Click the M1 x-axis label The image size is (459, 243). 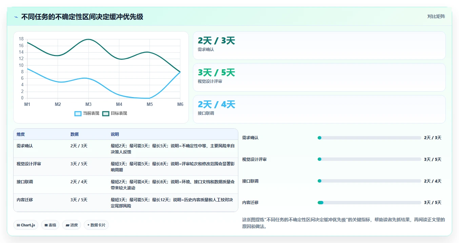click(27, 104)
